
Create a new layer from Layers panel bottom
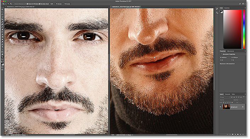coord(240,134)
